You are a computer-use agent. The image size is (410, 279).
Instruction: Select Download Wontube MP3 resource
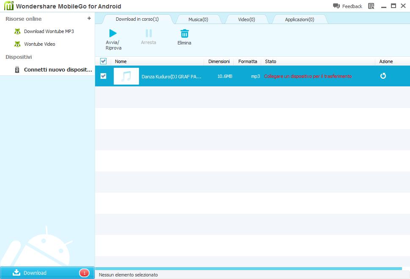[x=49, y=31]
